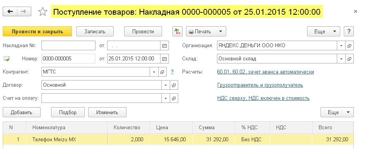The width and height of the screenshot is (372, 154).
Task: Click the Сумма column header
Action: point(213,128)
